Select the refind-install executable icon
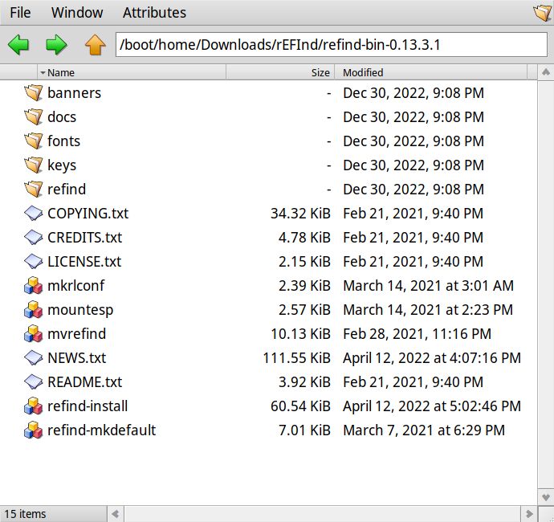Viewport: 554px width, 522px height. coord(33,406)
